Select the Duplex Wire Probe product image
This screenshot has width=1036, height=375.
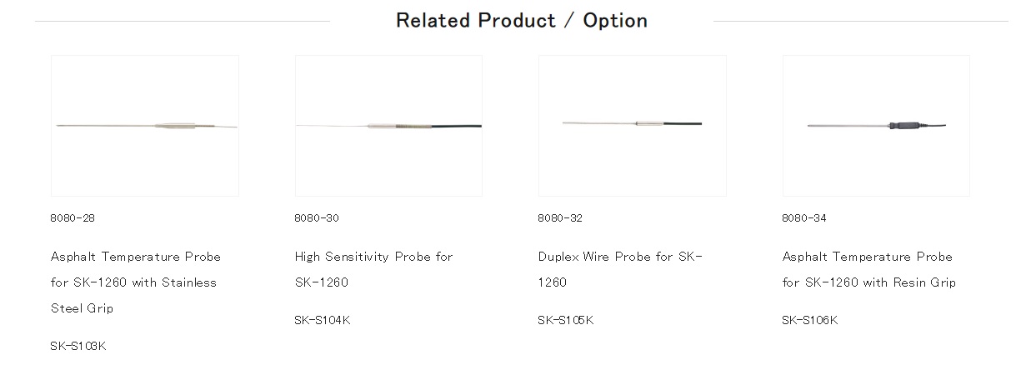(x=632, y=126)
